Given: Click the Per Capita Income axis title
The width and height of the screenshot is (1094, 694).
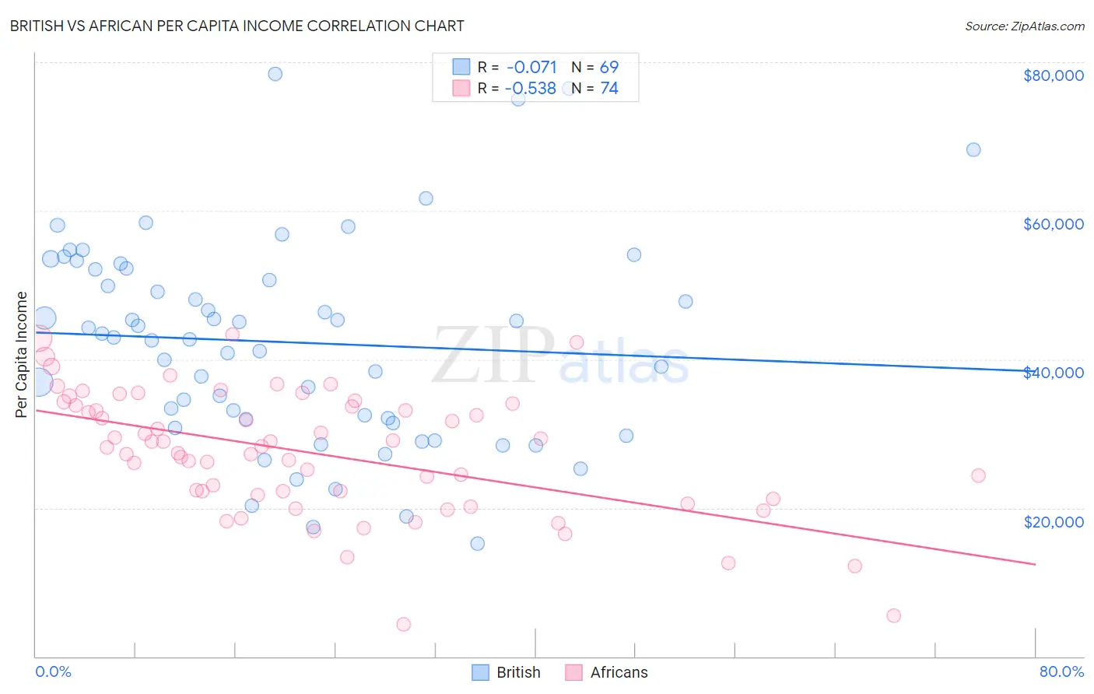Looking at the screenshot, I should tap(22, 354).
